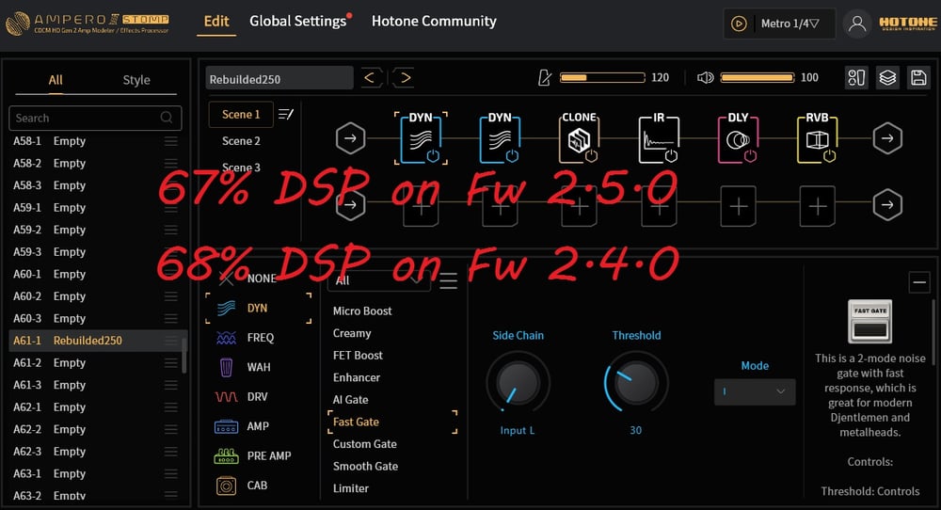Toggle power on the CLONE block

click(x=591, y=156)
